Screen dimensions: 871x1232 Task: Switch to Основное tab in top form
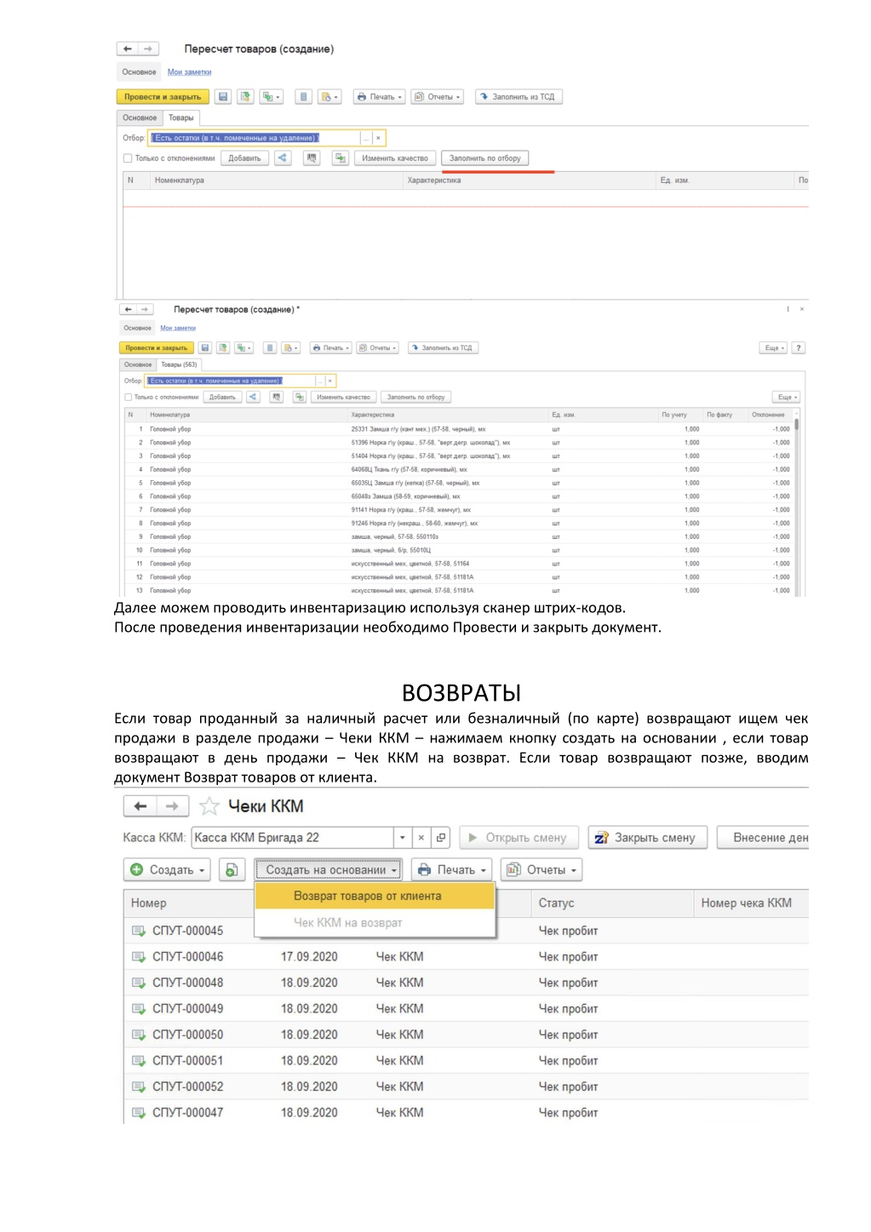pos(140,117)
